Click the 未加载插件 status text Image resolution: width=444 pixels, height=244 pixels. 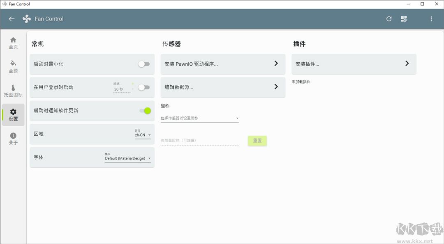[301, 82]
